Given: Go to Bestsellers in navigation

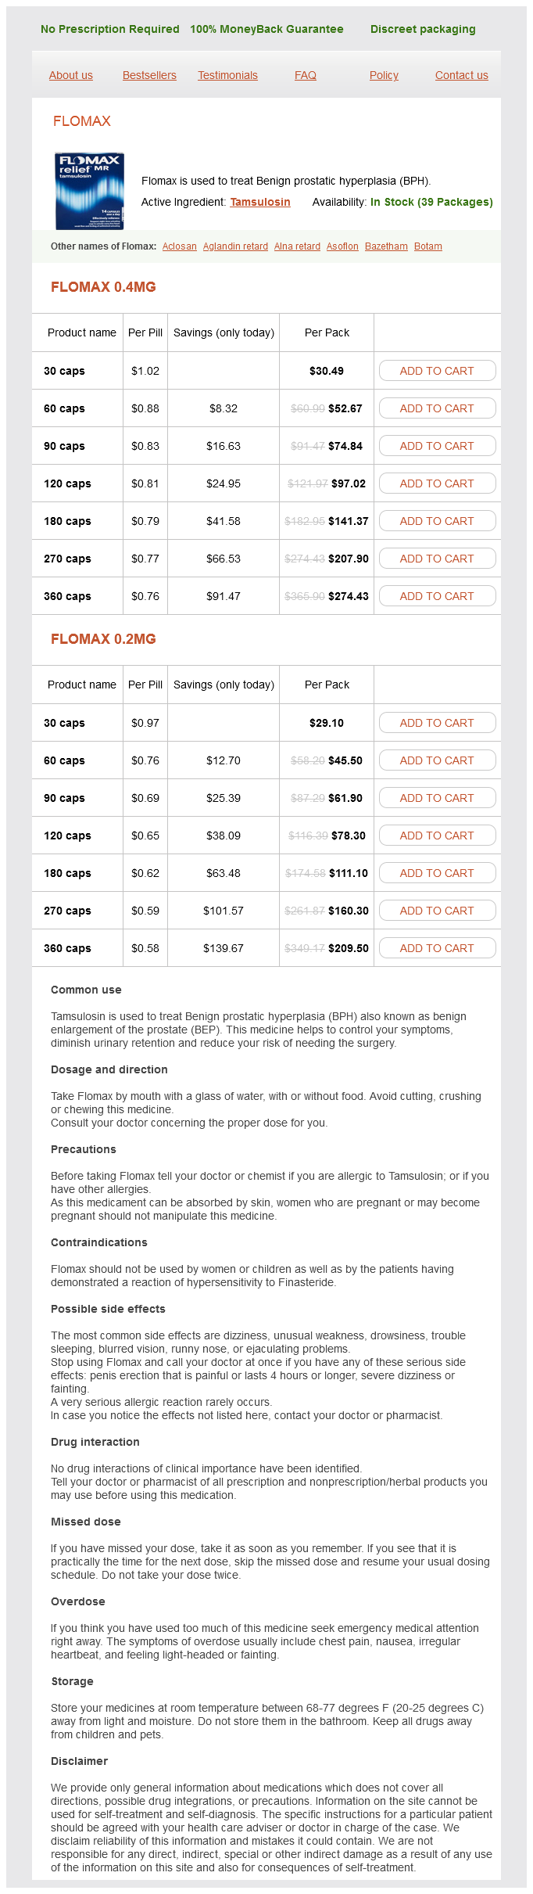Looking at the screenshot, I should pyautogui.click(x=149, y=75).
